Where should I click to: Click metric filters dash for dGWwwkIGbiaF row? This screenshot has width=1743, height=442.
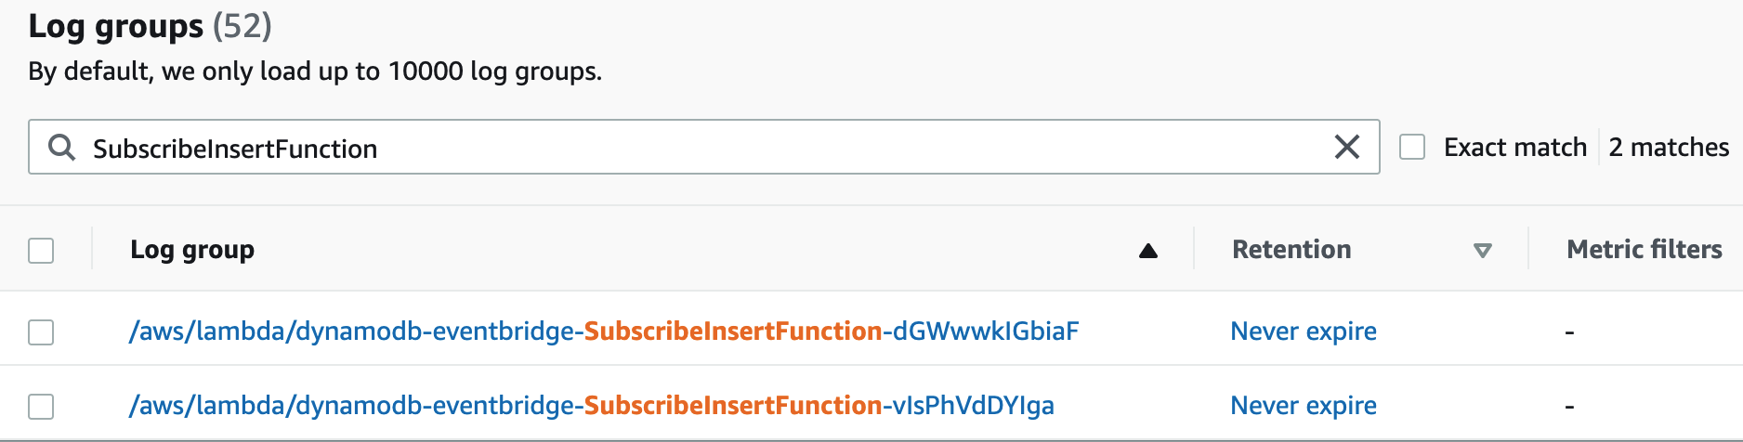(1569, 331)
